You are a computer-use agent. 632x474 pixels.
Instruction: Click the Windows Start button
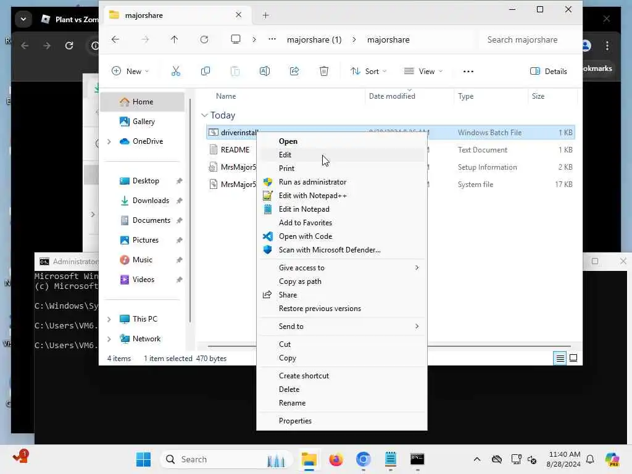[143, 459]
